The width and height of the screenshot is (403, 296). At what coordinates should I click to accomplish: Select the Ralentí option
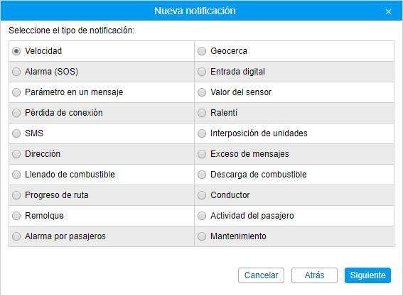(202, 113)
